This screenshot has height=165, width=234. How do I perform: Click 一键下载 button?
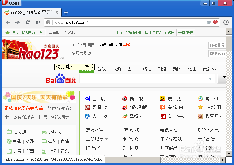[186, 32]
